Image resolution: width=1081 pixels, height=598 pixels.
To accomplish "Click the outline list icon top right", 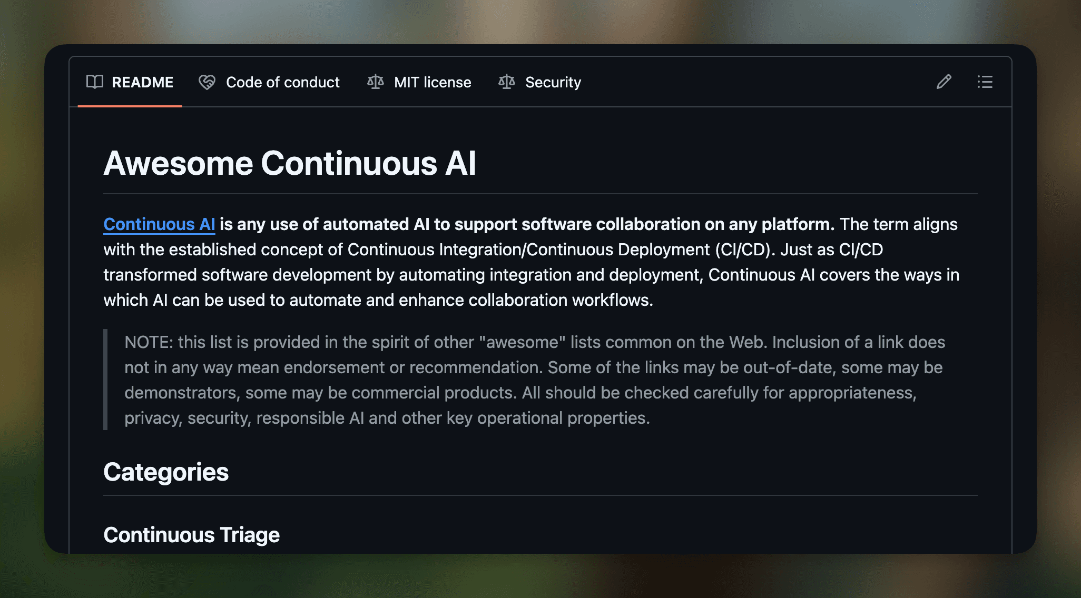I will (985, 82).
